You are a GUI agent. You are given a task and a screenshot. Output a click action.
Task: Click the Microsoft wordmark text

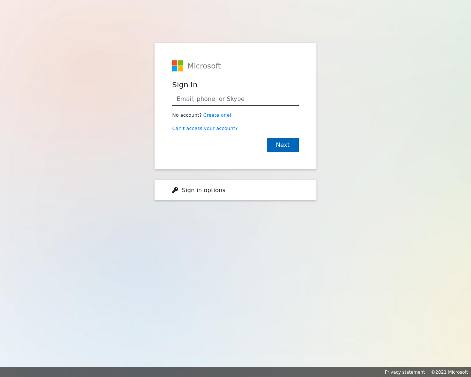pyautogui.click(x=204, y=66)
